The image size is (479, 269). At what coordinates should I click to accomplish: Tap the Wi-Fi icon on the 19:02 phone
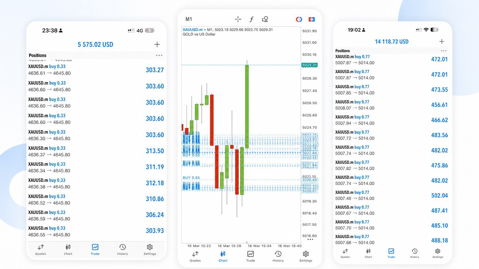(x=426, y=30)
